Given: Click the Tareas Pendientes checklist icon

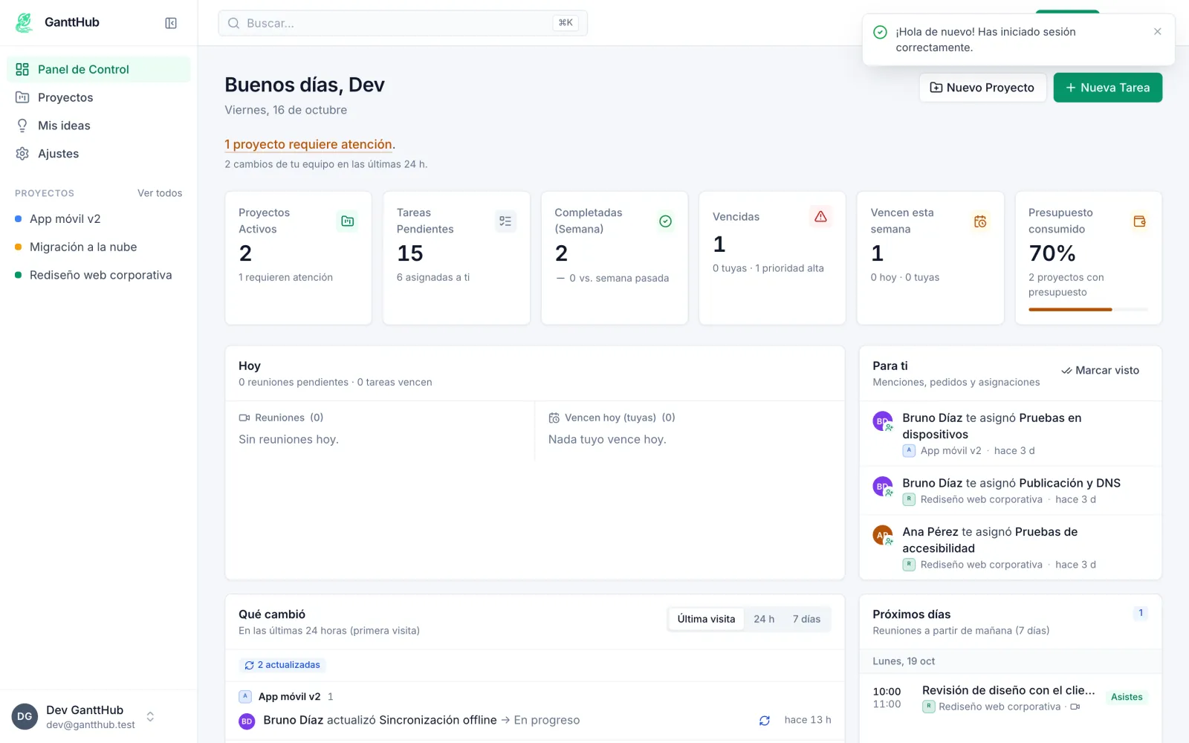Looking at the screenshot, I should (x=505, y=221).
